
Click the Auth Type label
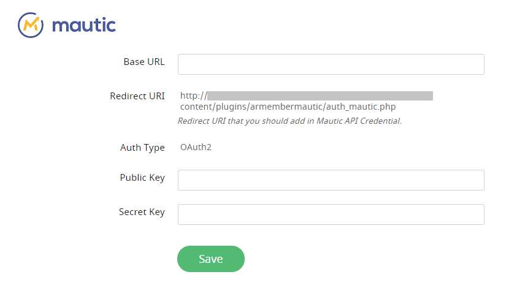pos(142,148)
